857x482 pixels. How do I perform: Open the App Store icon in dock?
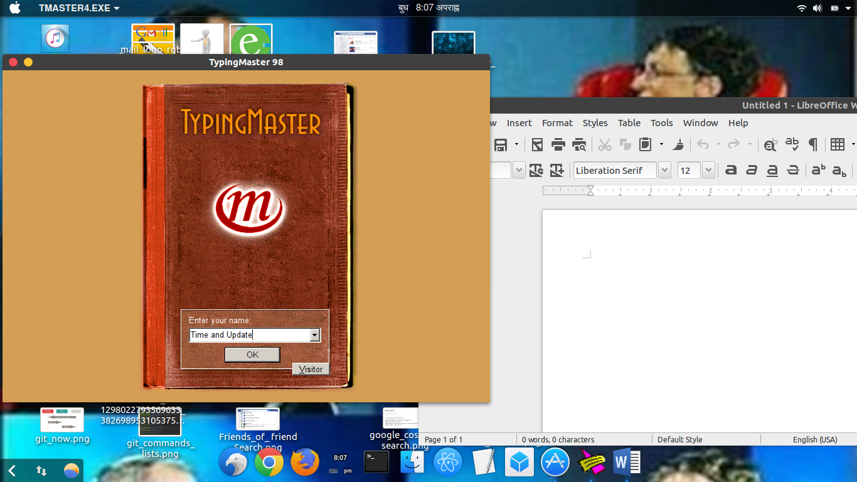pyautogui.click(x=555, y=463)
